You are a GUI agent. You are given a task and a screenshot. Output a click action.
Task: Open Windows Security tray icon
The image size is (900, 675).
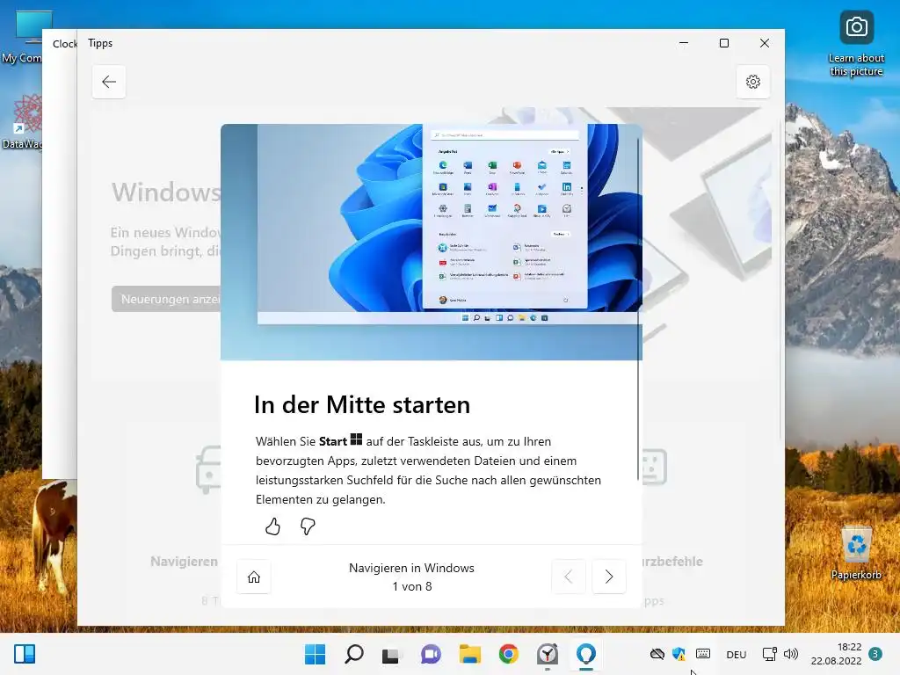[x=679, y=654]
